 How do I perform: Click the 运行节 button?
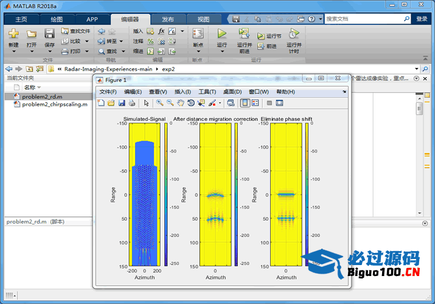point(269,36)
